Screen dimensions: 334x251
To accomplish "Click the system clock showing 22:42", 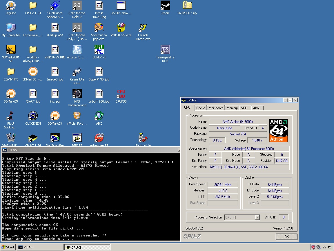I will click(327, 247).
